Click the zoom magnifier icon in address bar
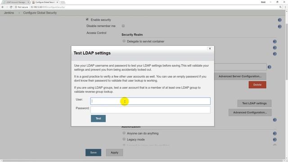 [x=280, y=7]
